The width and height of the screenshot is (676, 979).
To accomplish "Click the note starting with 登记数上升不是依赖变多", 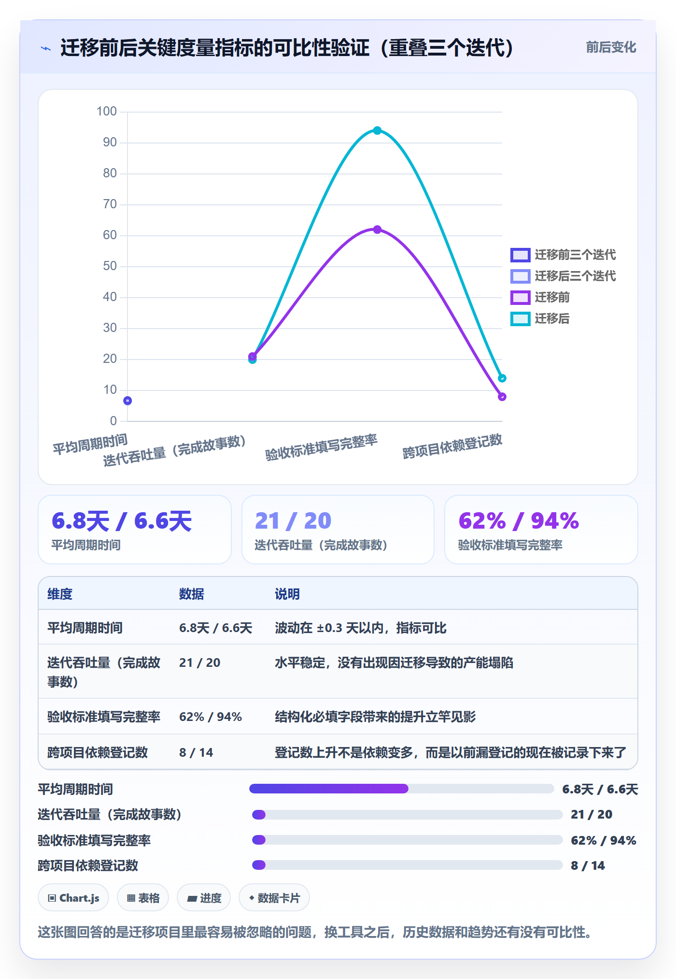I will 451,752.
